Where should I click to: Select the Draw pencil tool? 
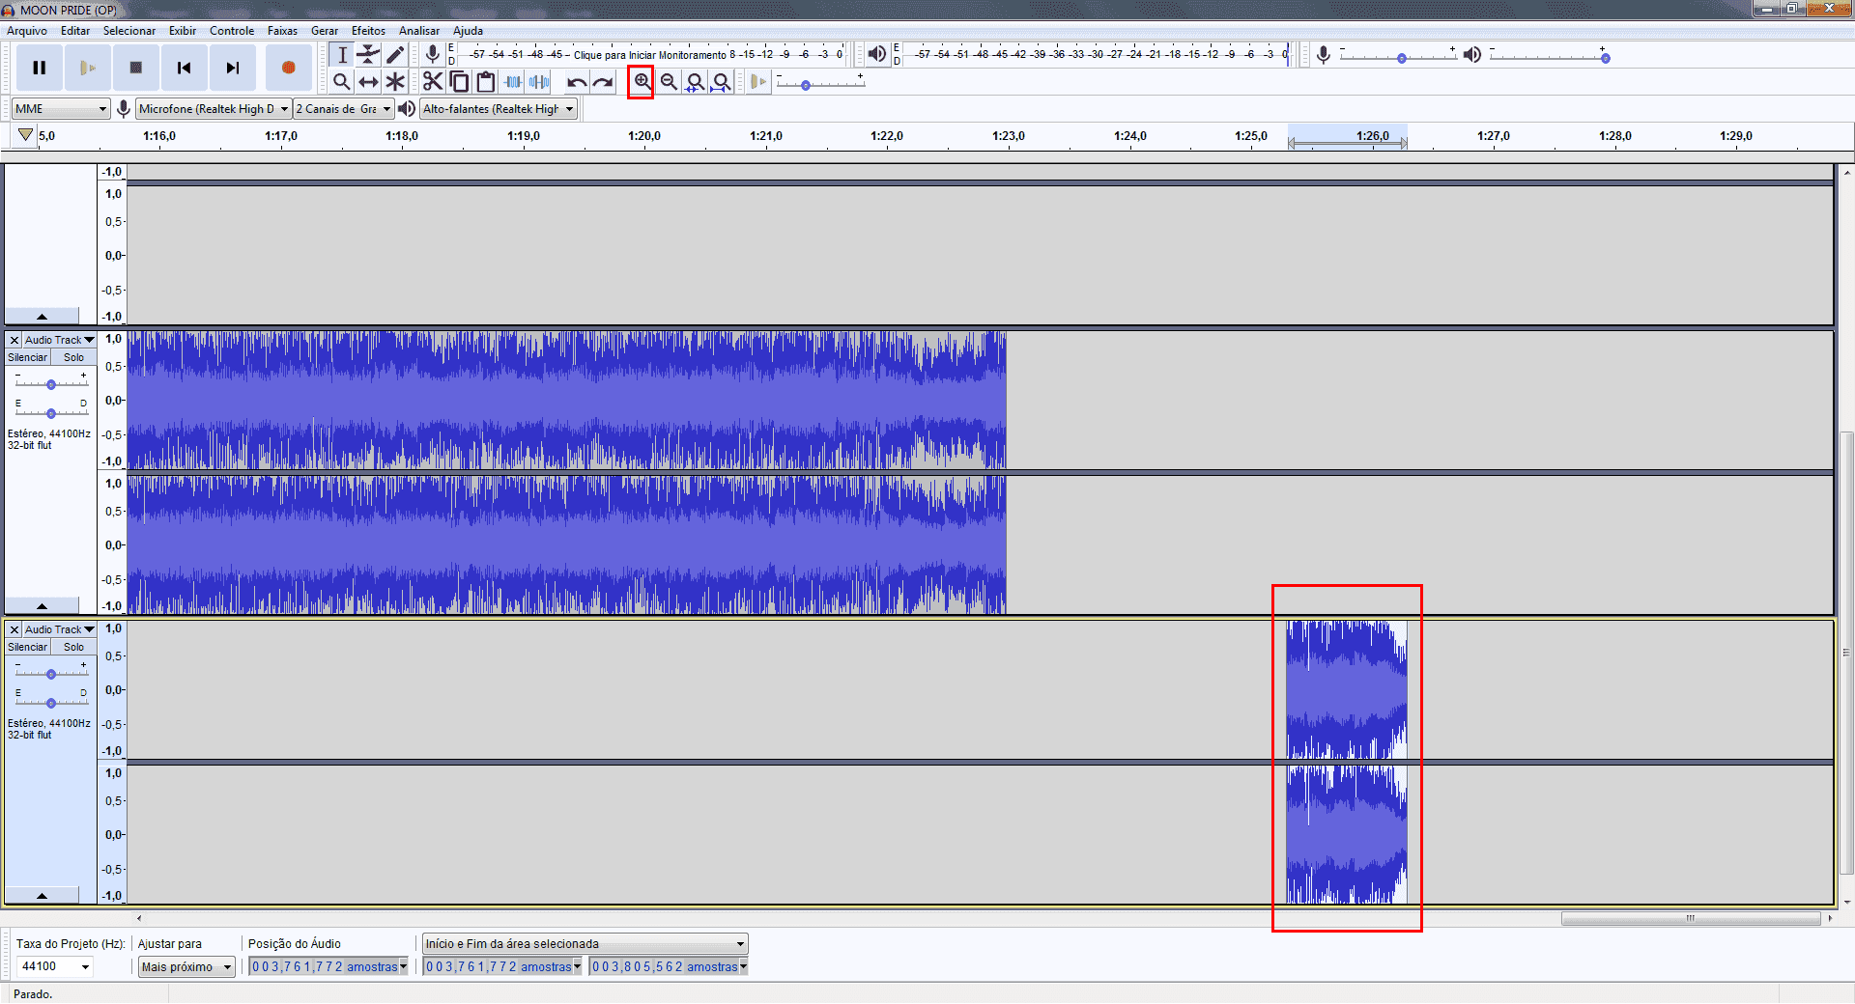(x=395, y=55)
